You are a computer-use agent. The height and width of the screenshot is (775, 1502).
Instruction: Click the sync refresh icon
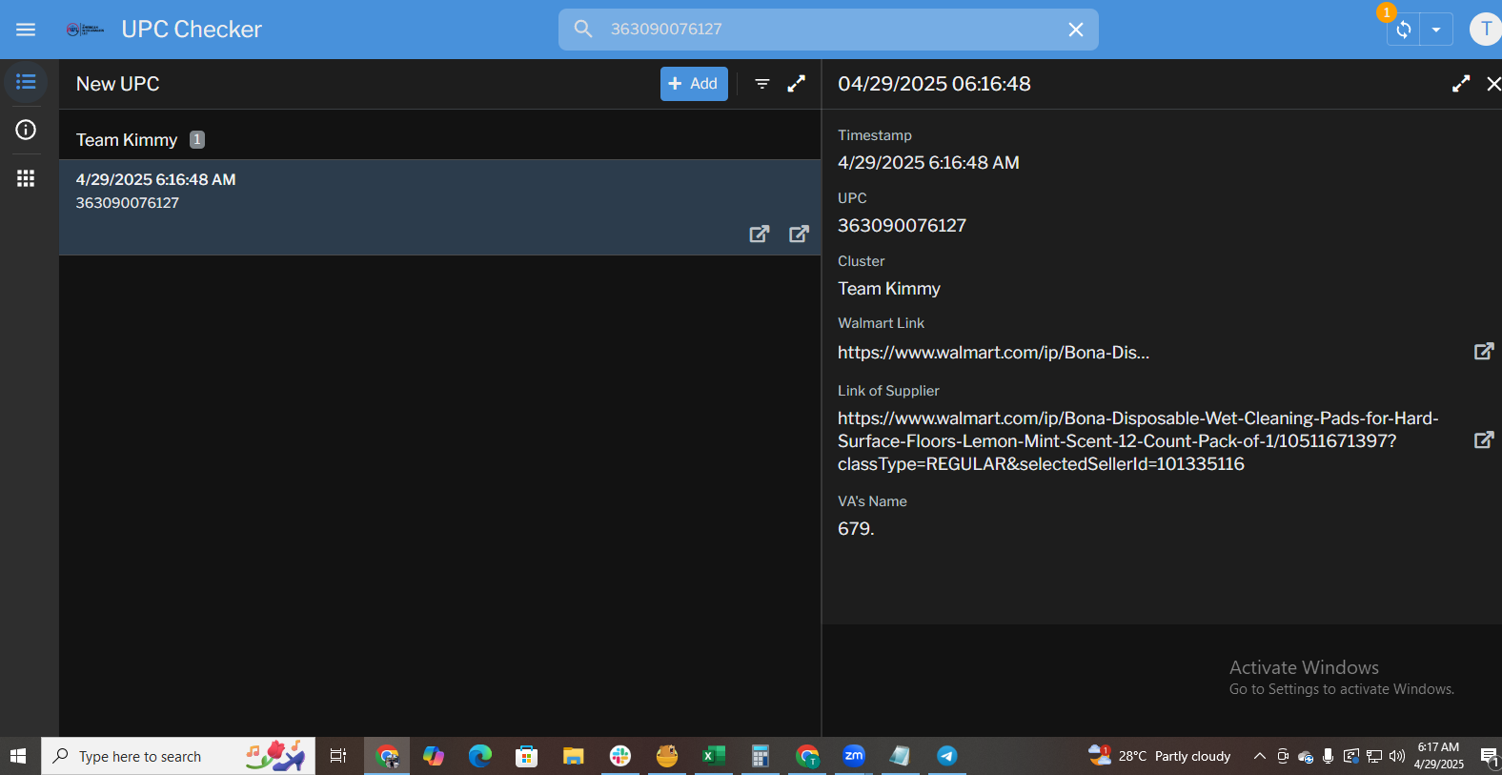tap(1403, 30)
